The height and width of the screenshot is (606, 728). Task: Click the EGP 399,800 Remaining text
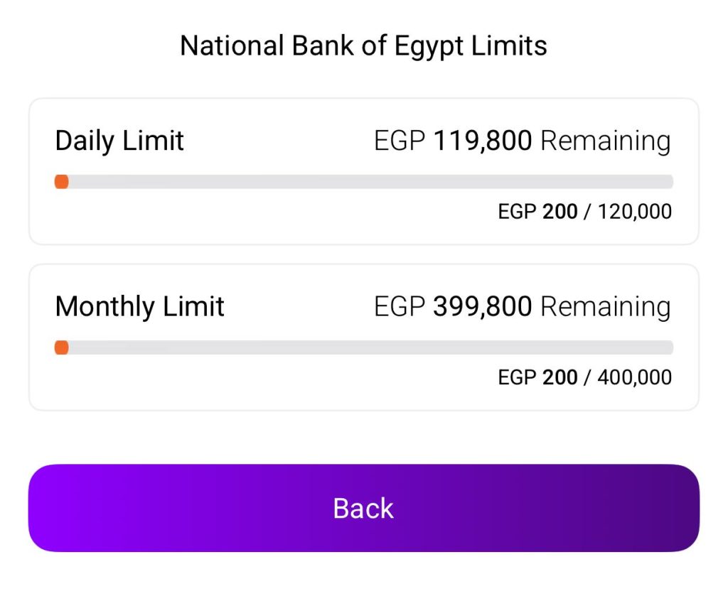(522, 306)
